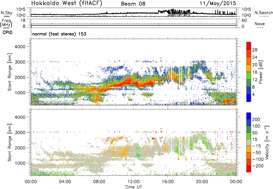This screenshot has width=273, height=189.
Task: Click the 'N.Search' legend label
Action: pos(263,13)
